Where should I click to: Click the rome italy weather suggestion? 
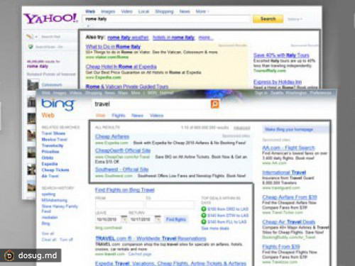128,38
